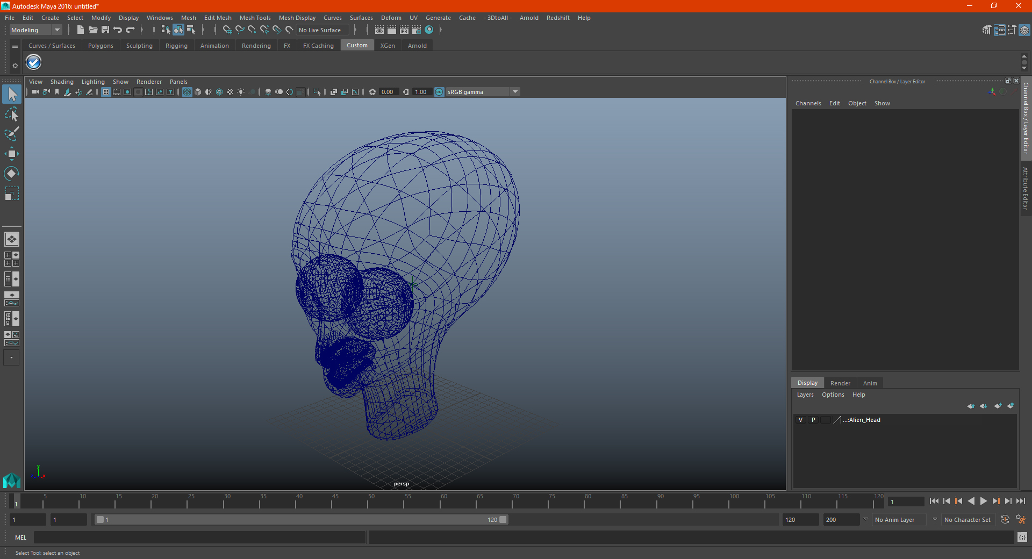Choose the Scale tool

pos(12,193)
